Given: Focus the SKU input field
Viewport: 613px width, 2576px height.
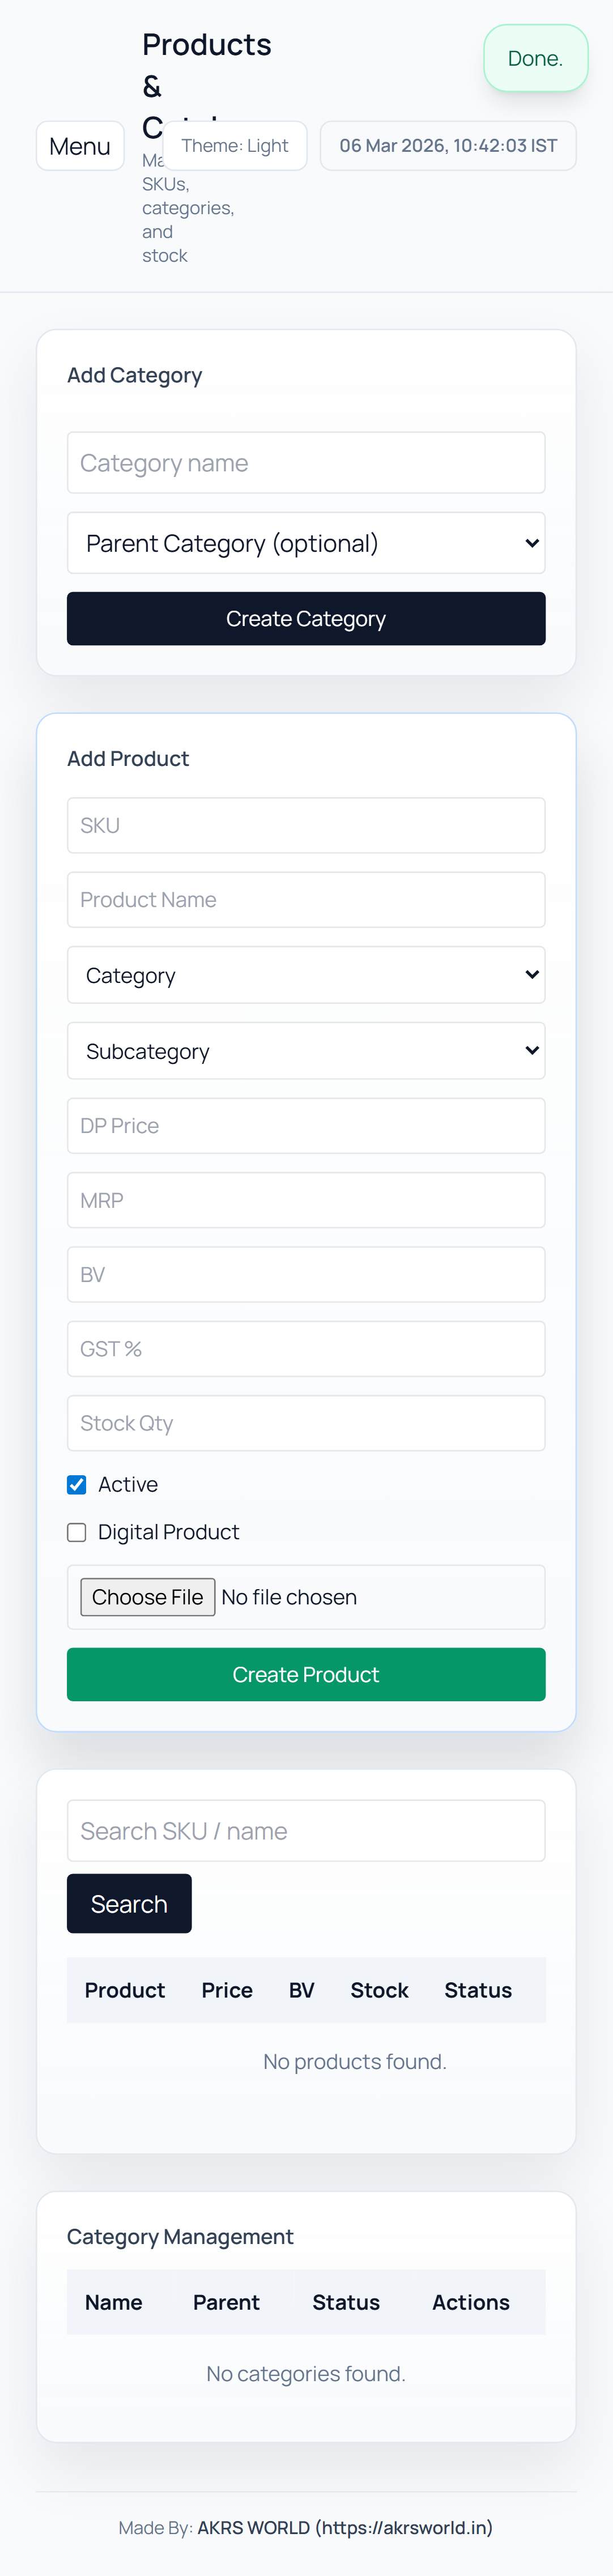Looking at the screenshot, I should pyautogui.click(x=306, y=825).
